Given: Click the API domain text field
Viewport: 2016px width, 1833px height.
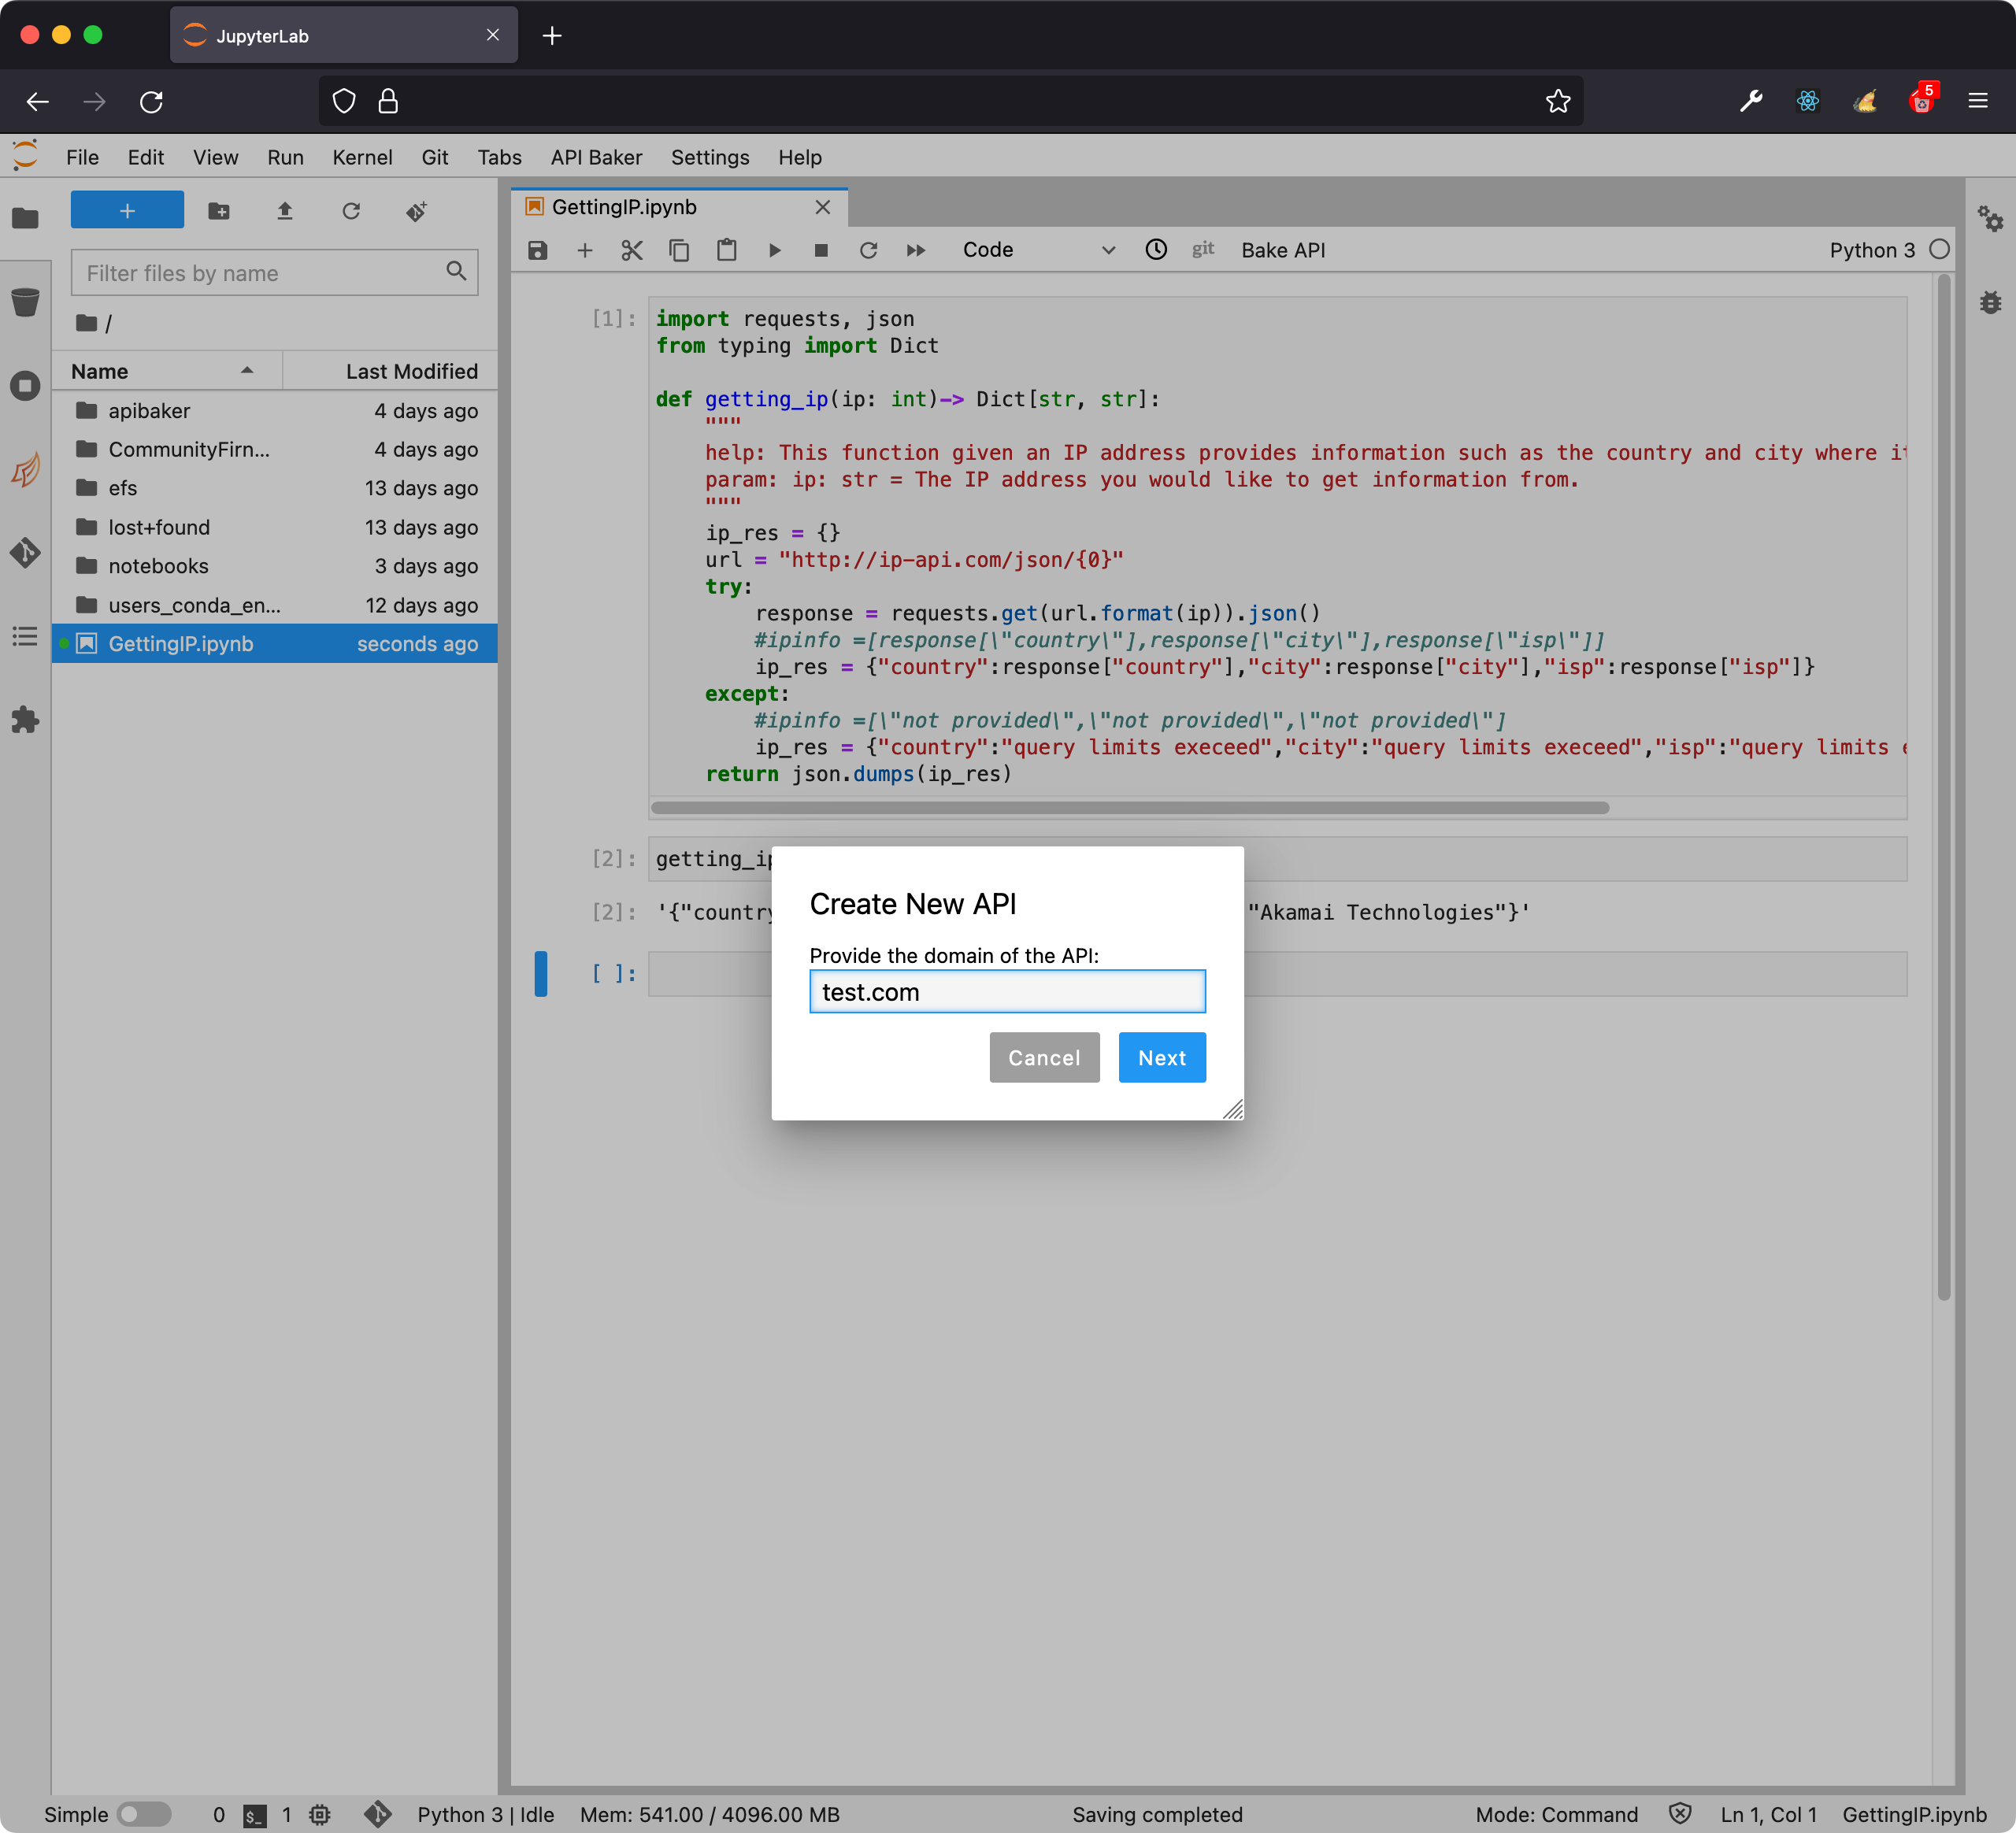Looking at the screenshot, I should coord(1007,992).
